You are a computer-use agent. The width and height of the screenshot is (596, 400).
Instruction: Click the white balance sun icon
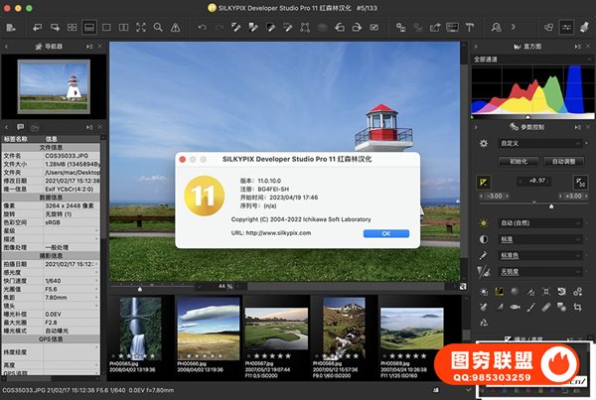[x=484, y=223]
